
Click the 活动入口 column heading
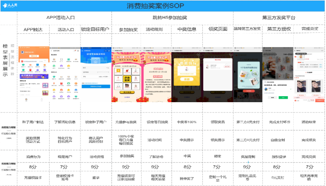click(x=66, y=29)
